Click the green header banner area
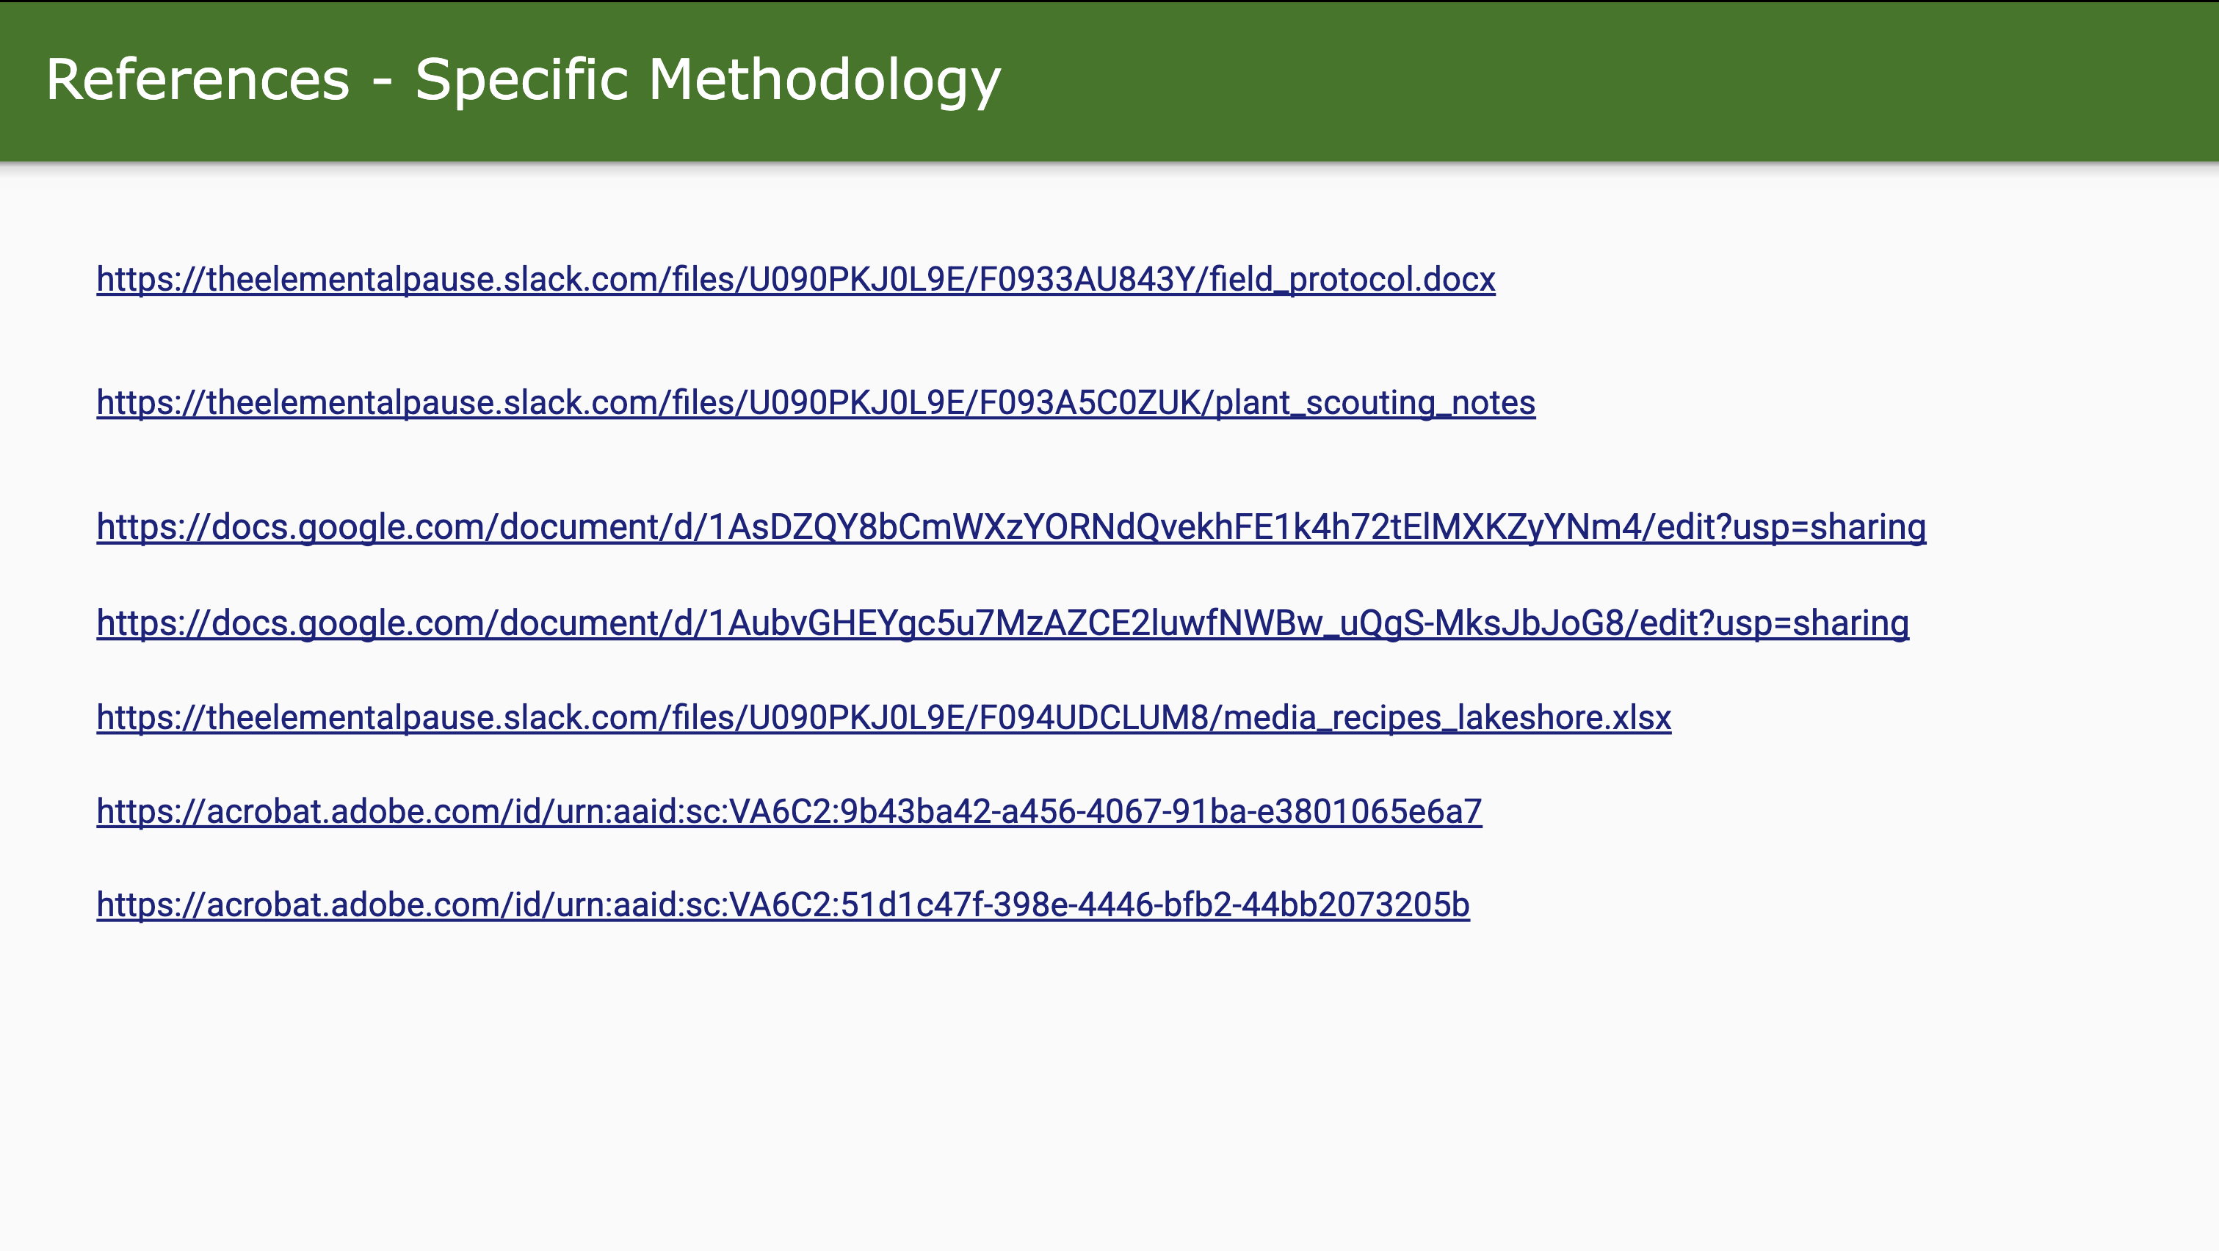Image resolution: width=2219 pixels, height=1251 pixels. click(x=1109, y=81)
